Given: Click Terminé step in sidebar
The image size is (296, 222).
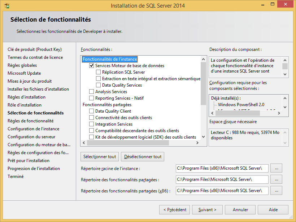Looking at the screenshot, I should (x=16, y=176).
